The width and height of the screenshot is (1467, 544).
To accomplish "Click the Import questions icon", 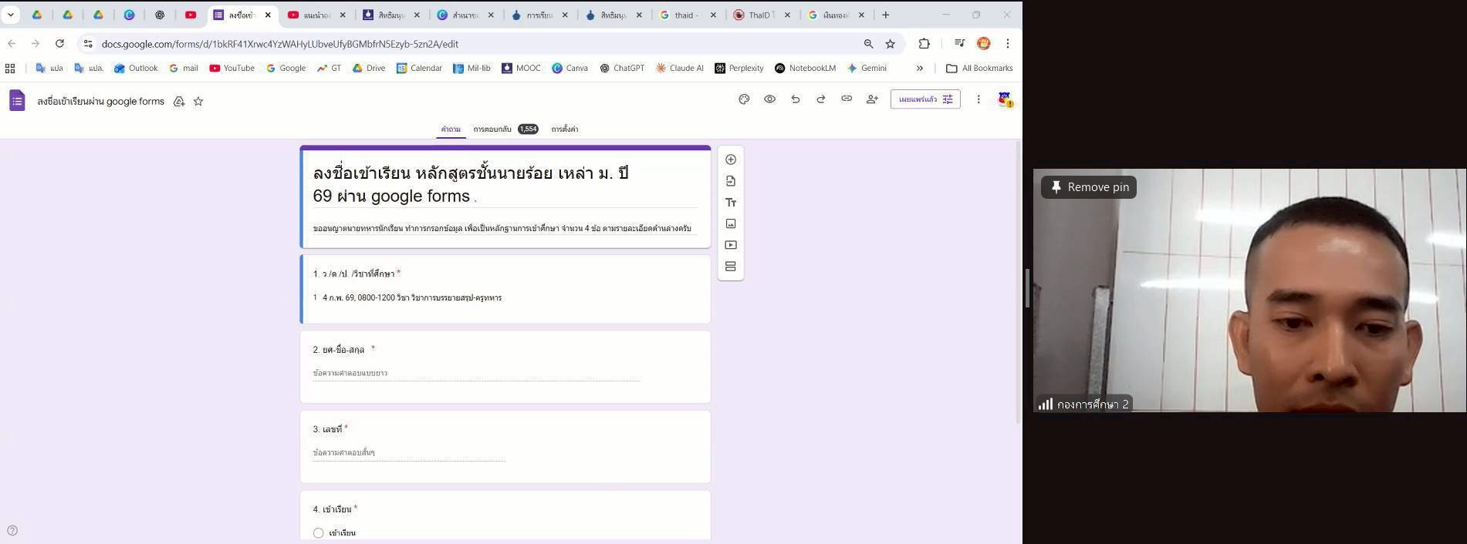I will tap(730, 181).
